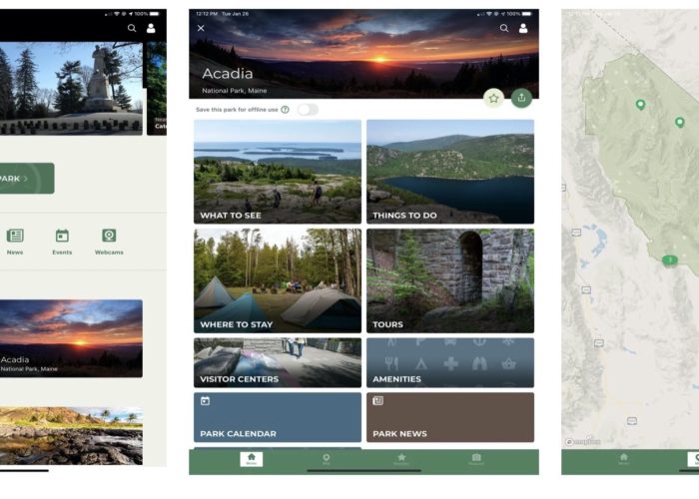Image resolution: width=699 pixels, height=499 pixels.
Task: Open profile icon on Acadia screen
Action: click(523, 28)
